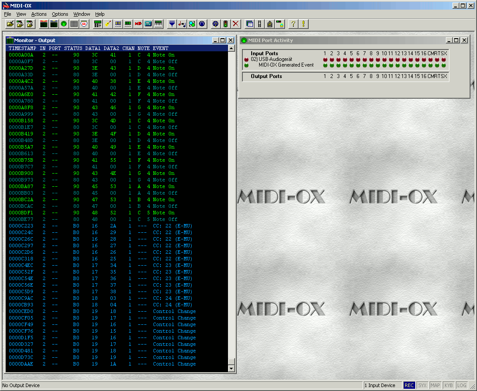The height and width of the screenshot is (391, 477).
Task: Toggle the KYB status bar indicator
Action: [449, 385]
